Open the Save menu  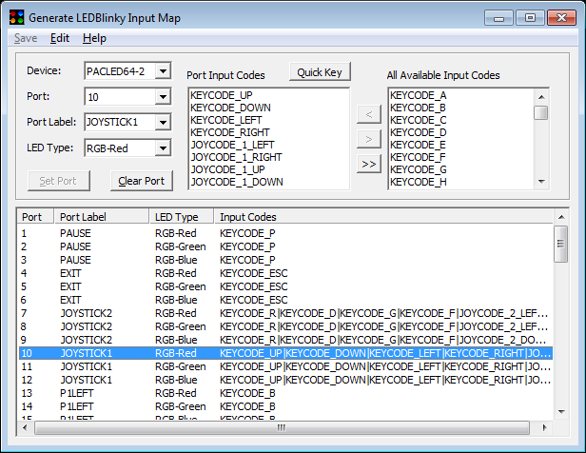(x=26, y=38)
